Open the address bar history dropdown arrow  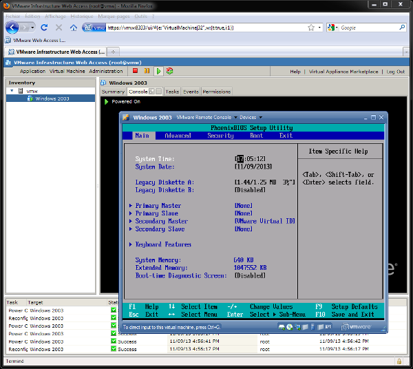click(319, 28)
